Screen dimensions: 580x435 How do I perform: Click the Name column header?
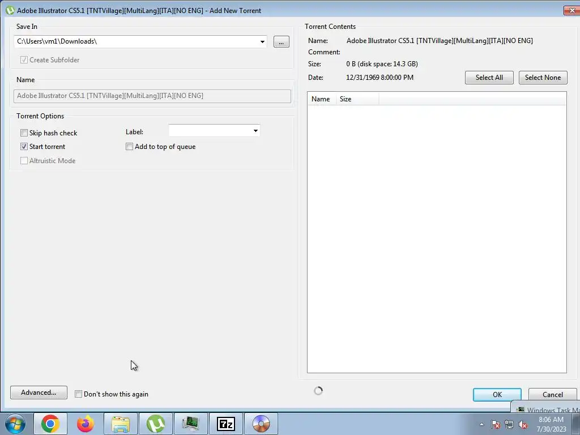point(321,99)
